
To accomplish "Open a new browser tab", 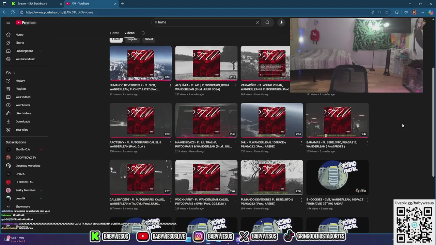I will (x=123, y=4).
